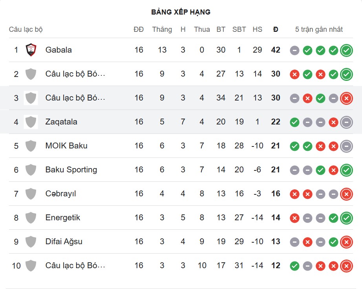
Task: Click the 10th-ranked team's circled loss icon
Action: tap(346, 266)
